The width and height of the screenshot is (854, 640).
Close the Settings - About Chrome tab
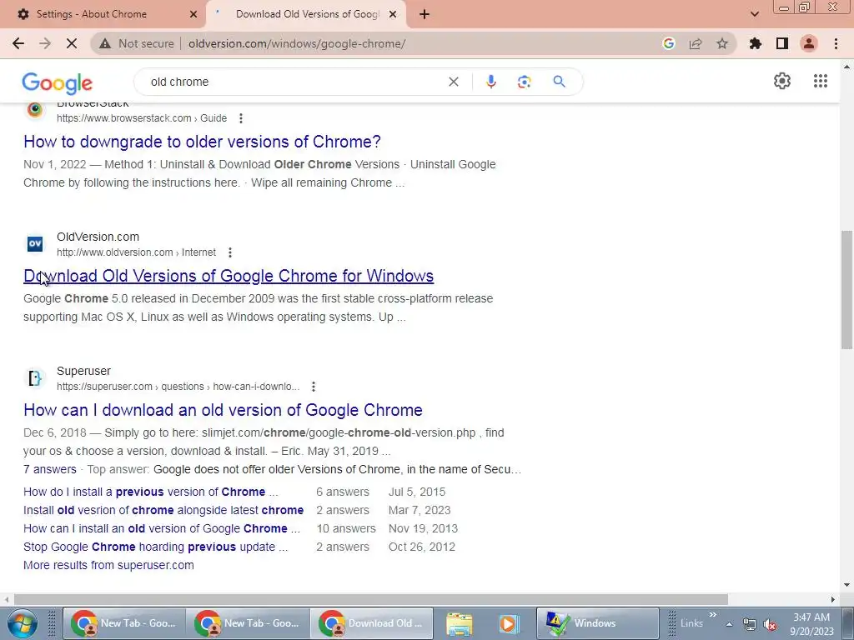point(193,14)
